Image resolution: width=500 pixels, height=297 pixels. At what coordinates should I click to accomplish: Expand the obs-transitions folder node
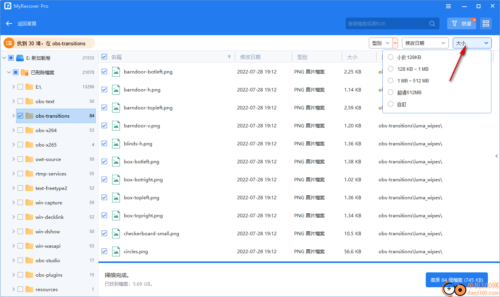pyautogui.click(x=14, y=116)
